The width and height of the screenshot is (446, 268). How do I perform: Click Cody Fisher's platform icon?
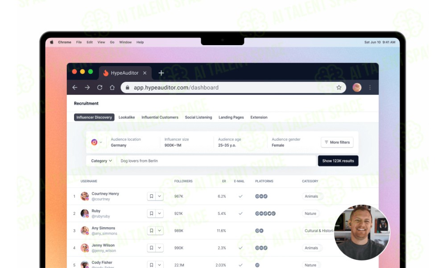click(x=257, y=265)
